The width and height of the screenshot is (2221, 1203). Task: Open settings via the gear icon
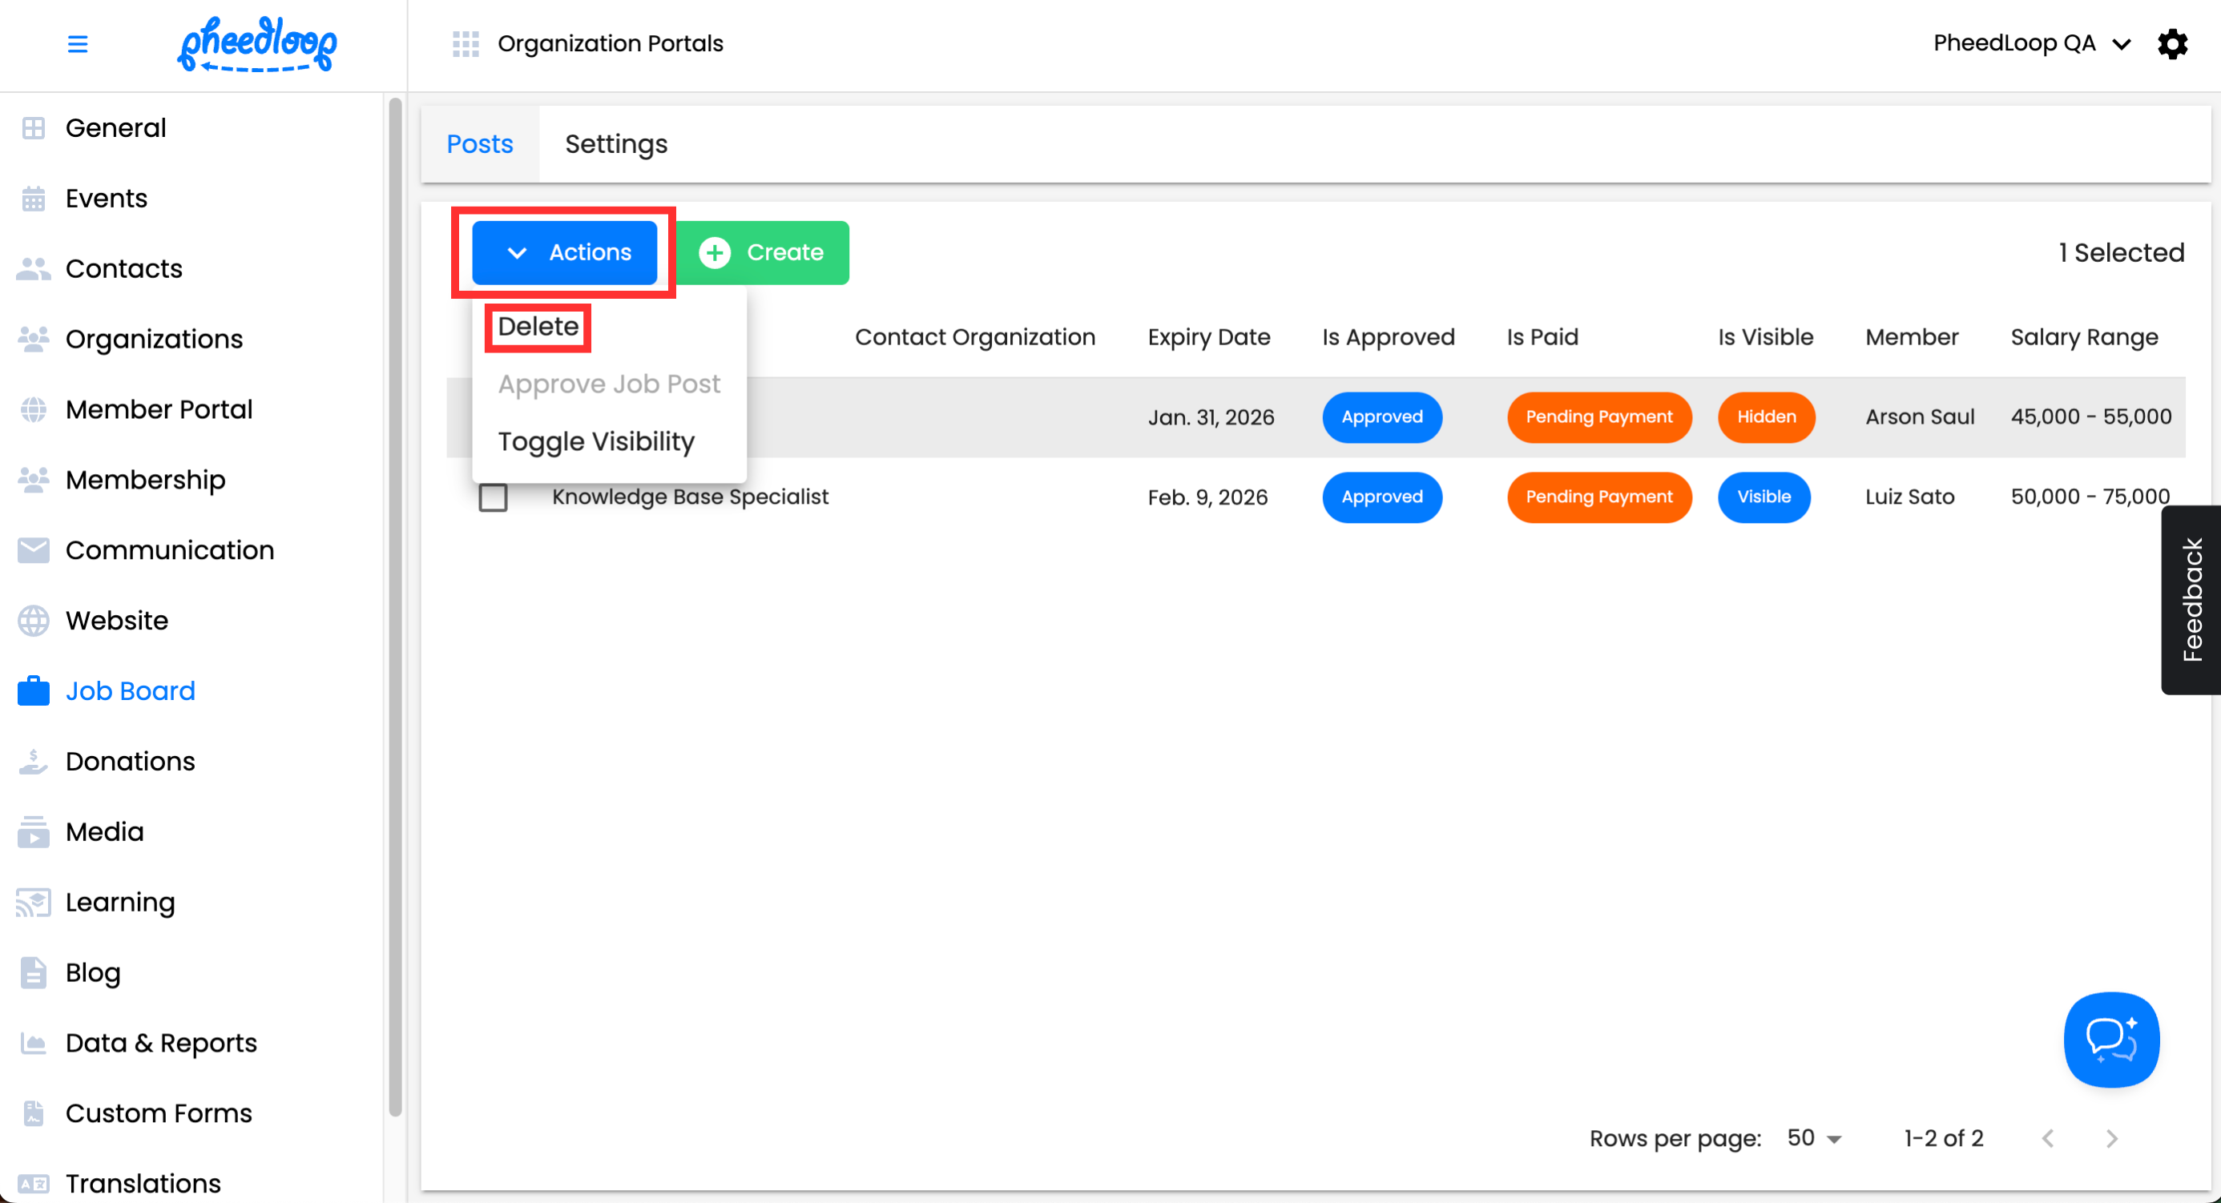2172,44
